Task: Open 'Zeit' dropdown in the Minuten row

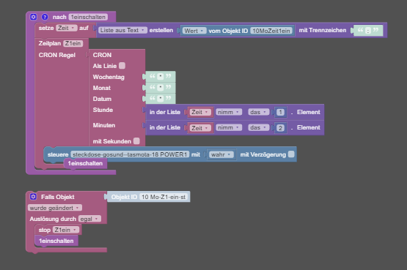Action: click(x=200, y=127)
